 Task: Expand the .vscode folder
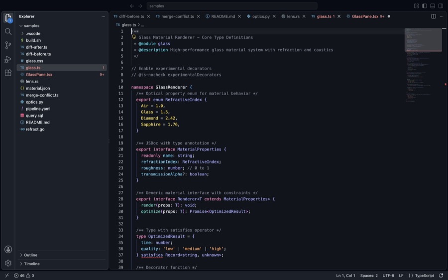(x=62, y=33)
